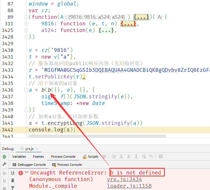Collapse the Uncaught ReferenceError stack trace
This screenshot has width=210, height=190.
27,172
